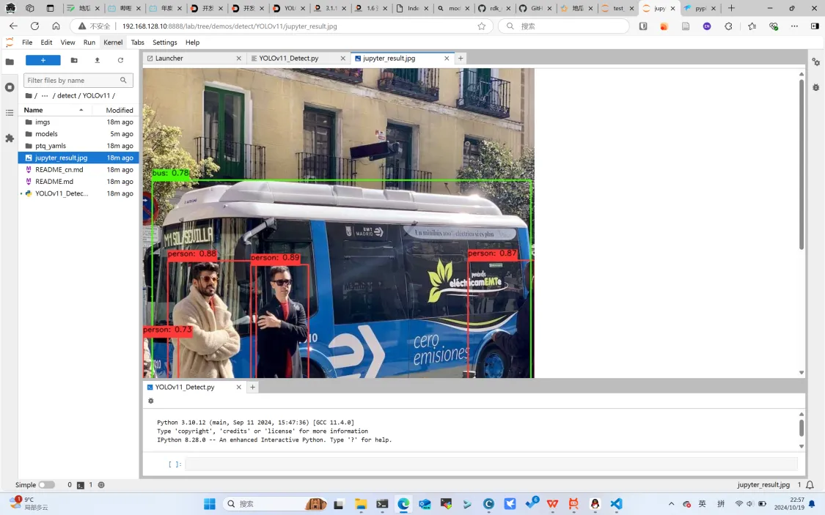Add a new tab in the console panel
The image size is (825, 515).
click(x=252, y=387)
